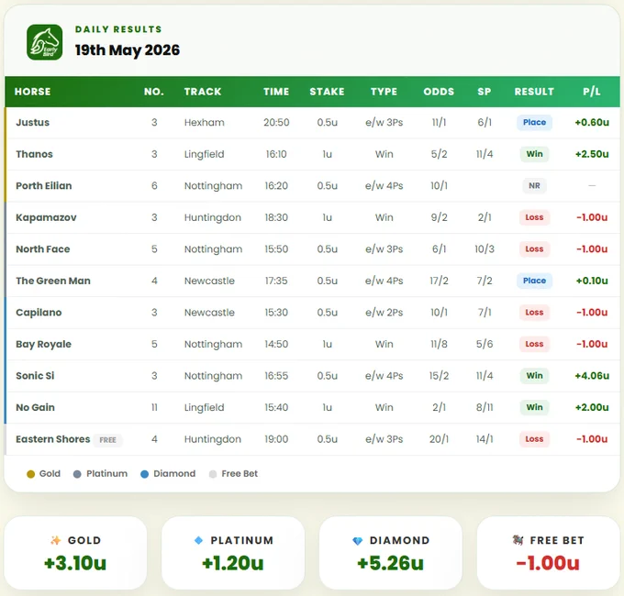Click the Gold sparkle icon in summary card

(x=56, y=540)
